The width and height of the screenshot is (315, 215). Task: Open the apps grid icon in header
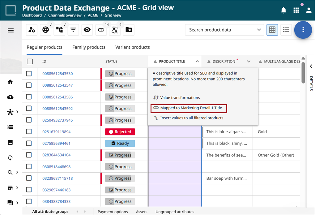[x=296, y=10]
